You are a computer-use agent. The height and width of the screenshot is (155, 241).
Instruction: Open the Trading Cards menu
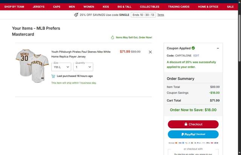(178, 7)
